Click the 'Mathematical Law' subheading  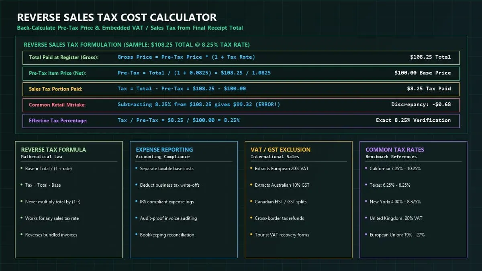[x=42, y=157]
